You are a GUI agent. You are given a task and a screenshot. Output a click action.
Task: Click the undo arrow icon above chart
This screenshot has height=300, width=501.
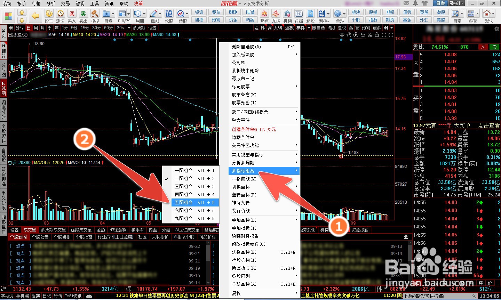[363, 35]
